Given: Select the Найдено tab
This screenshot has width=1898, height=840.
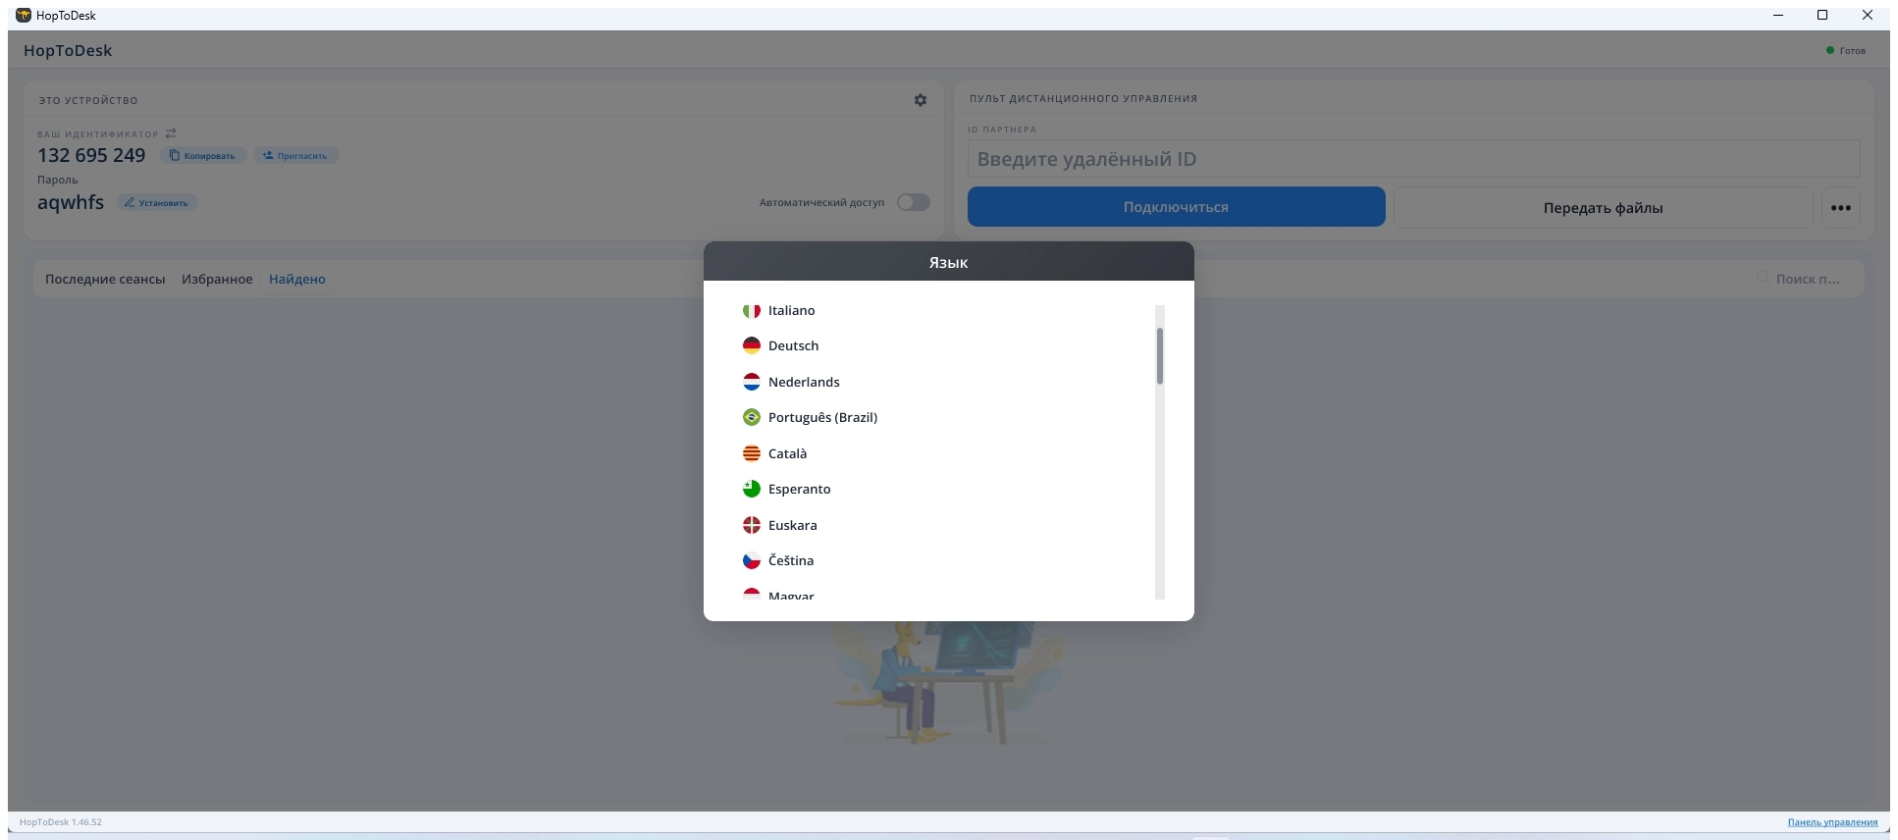Looking at the screenshot, I should 297,279.
